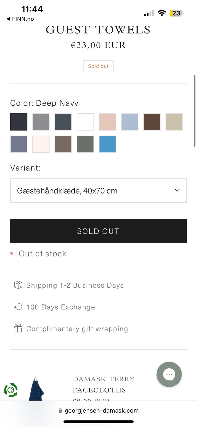
Task: Tap the lock icon in address bar
Action: (x=60, y=410)
